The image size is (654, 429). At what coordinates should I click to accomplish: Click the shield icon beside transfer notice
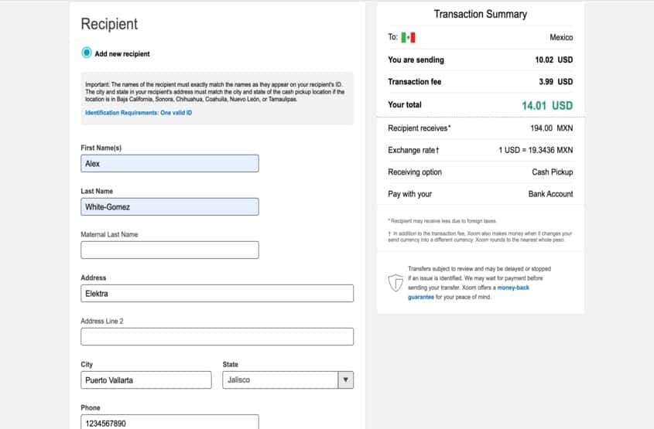click(x=395, y=283)
